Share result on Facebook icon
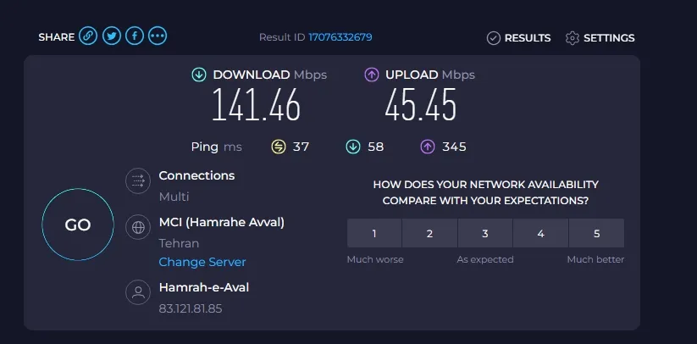The width and height of the screenshot is (697, 344). coord(135,36)
